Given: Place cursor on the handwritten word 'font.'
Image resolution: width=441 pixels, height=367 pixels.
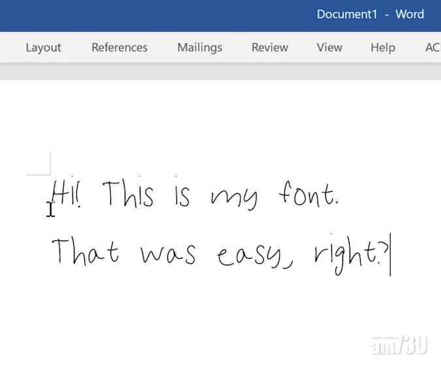Looking at the screenshot, I should coord(308,195).
